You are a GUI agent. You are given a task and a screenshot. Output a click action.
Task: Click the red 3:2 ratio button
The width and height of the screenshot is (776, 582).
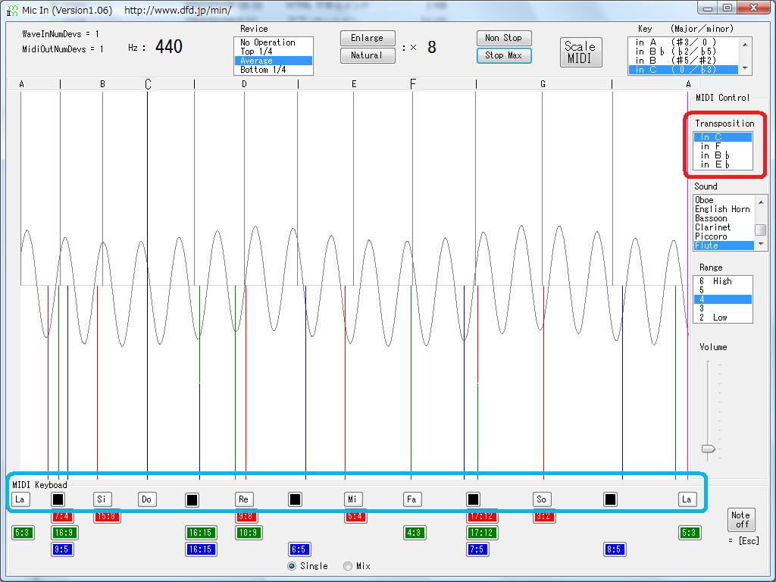point(544,516)
